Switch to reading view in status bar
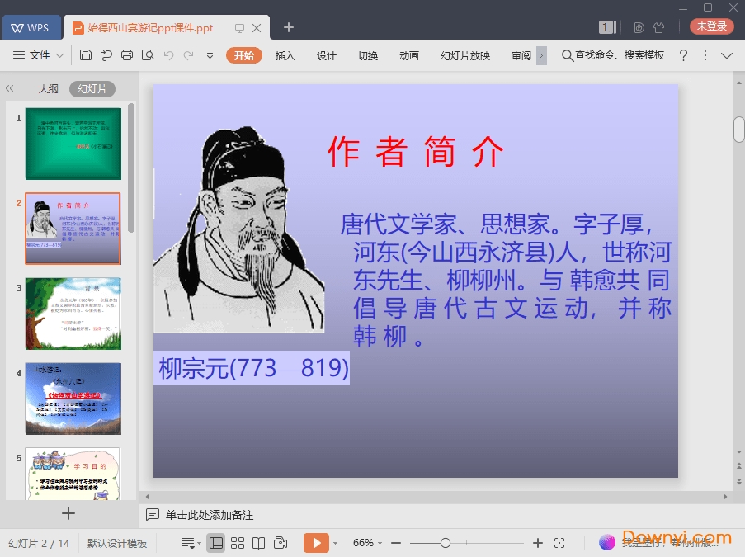Viewport: 745px width, 557px height. [259, 543]
